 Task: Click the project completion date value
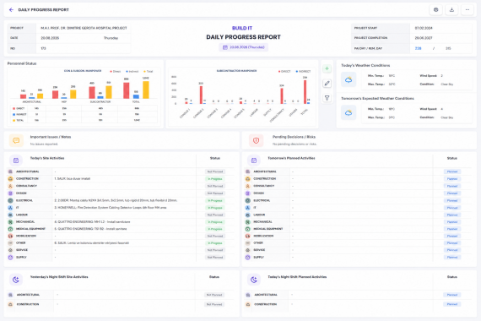tap(424, 38)
